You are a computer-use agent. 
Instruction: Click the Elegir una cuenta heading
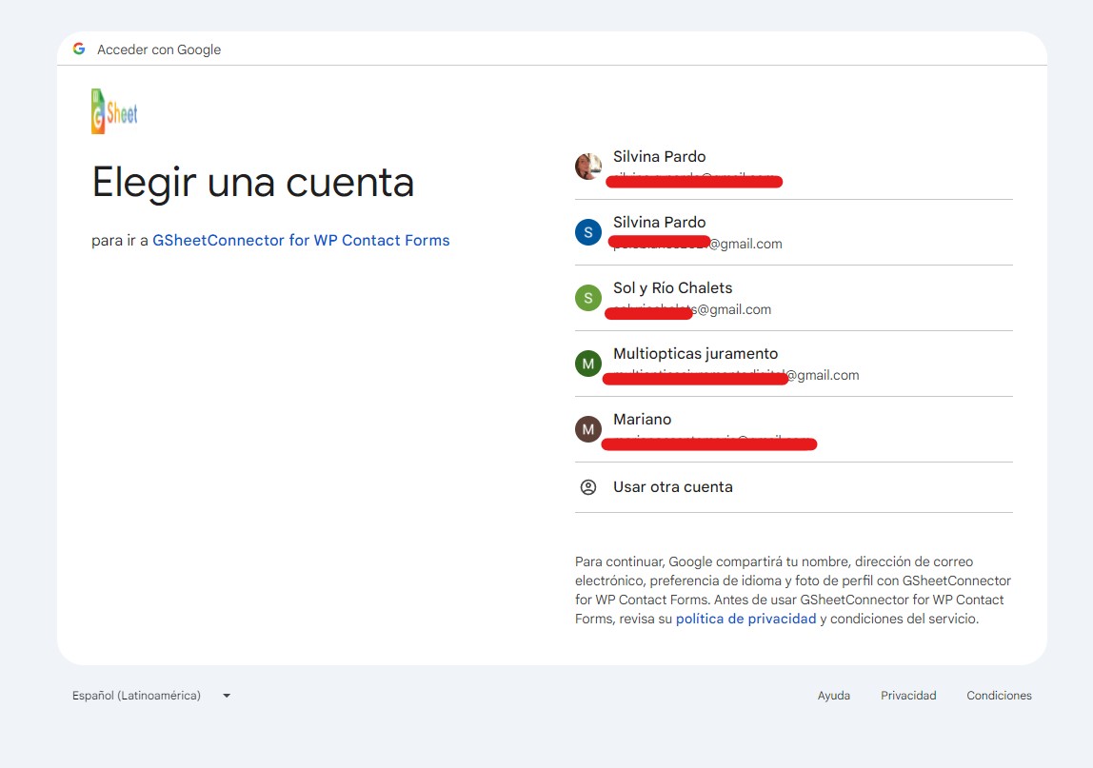[253, 183]
